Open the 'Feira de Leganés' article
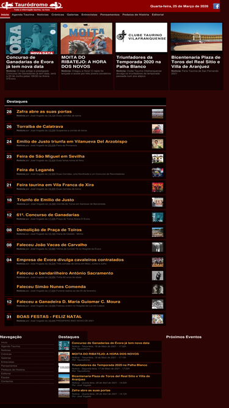229x408 pixels. click(35, 170)
